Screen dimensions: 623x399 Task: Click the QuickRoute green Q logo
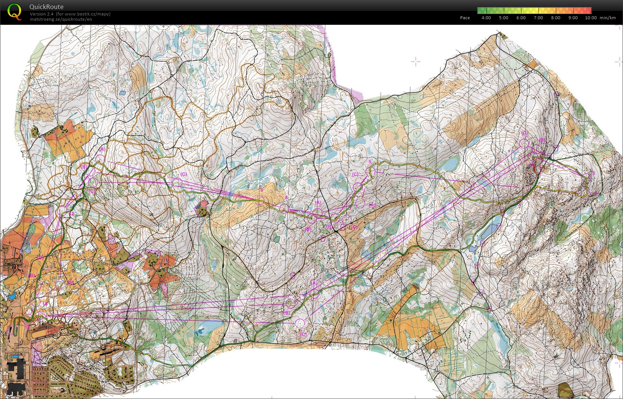(x=14, y=12)
